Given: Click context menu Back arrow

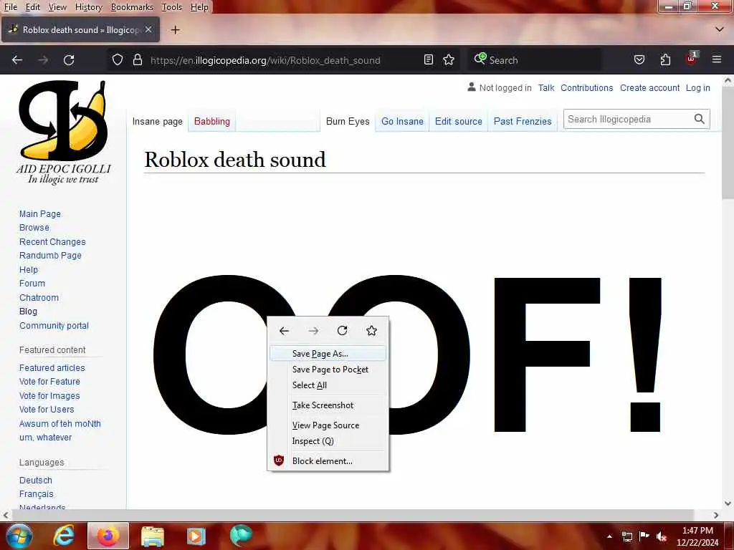Looking at the screenshot, I should pos(284,331).
